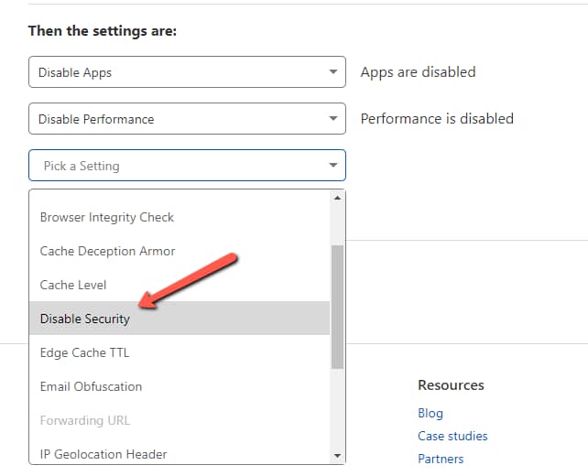Viewport: 588px width, 476px height.
Task: Click the Resources footer heading
Action: coord(451,385)
